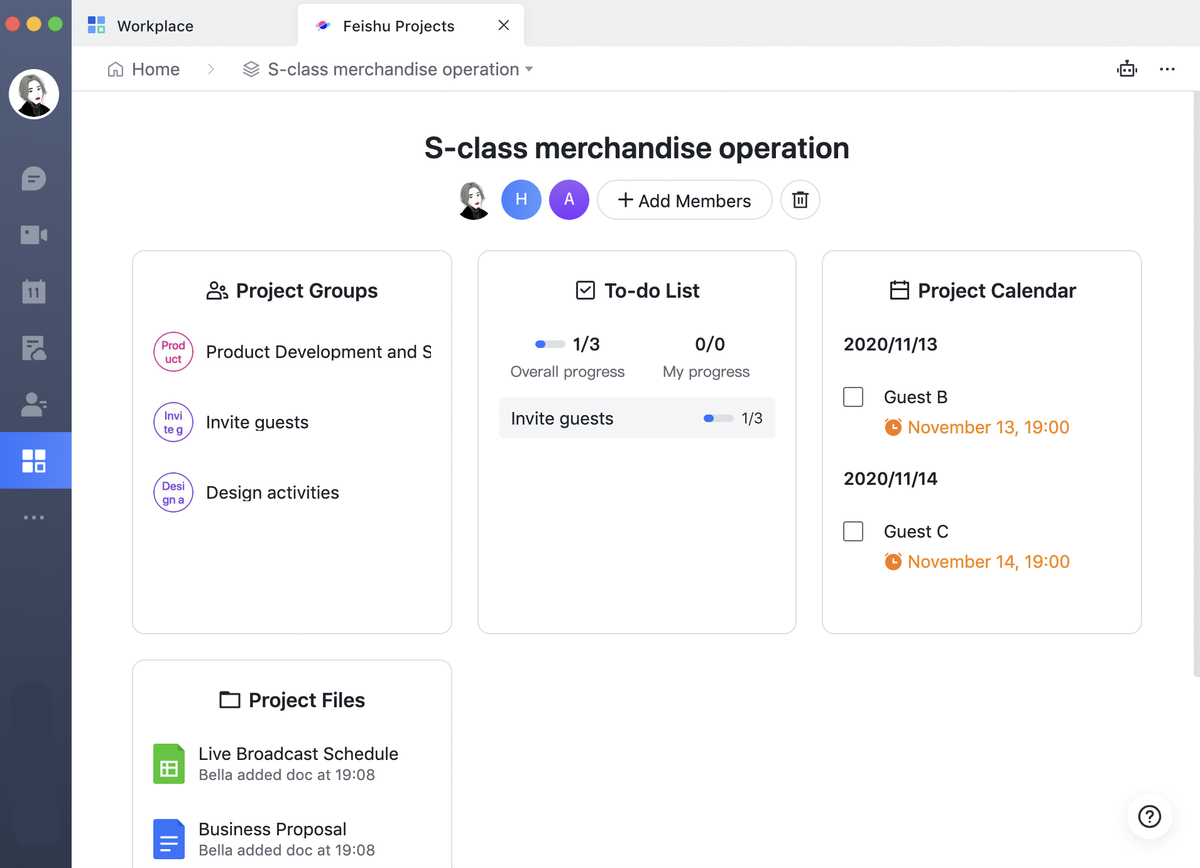
Task: Open the help question mark button
Action: tap(1149, 816)
